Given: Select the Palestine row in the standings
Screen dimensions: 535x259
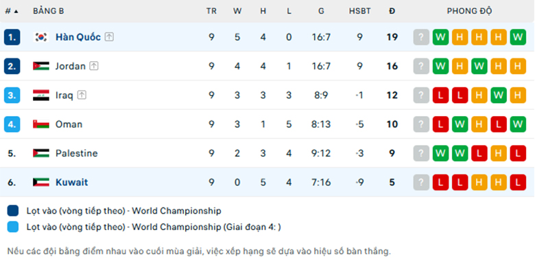Looking at the screenshot, I should pos(267,153).
